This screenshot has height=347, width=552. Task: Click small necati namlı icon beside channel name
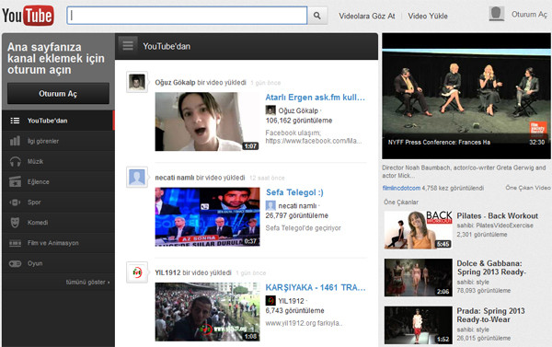coord(270,205)
